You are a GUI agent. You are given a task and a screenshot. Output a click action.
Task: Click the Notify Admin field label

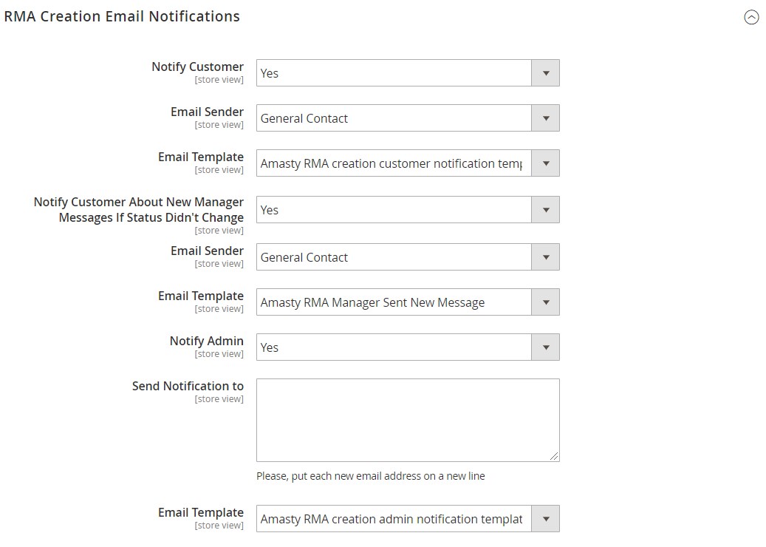point(206,341)
